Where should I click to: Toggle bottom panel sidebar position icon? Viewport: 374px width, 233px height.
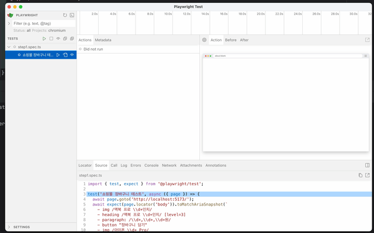[x=368, y=165]
